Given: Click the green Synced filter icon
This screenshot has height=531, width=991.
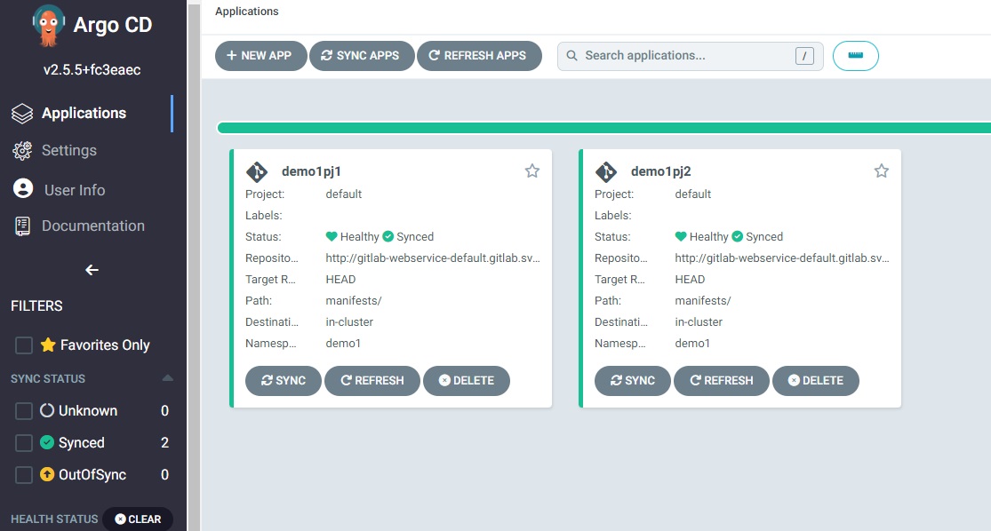Looking at the screenshot, I should (47, 442).
